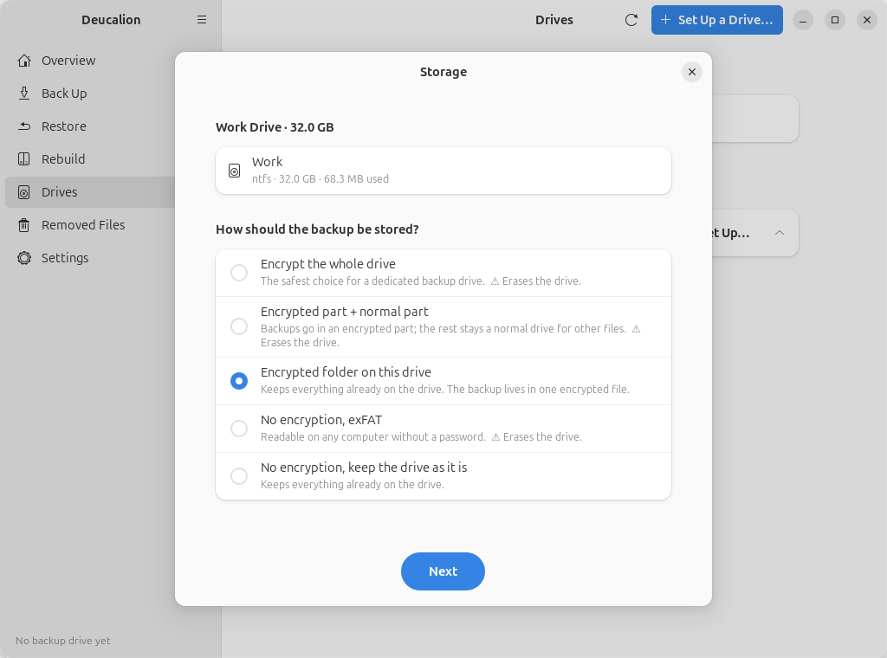Click the Settings gear icon

click(x=23, y=258)
